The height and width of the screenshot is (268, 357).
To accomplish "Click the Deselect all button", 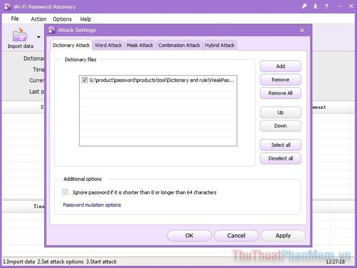I will point(280,158).
